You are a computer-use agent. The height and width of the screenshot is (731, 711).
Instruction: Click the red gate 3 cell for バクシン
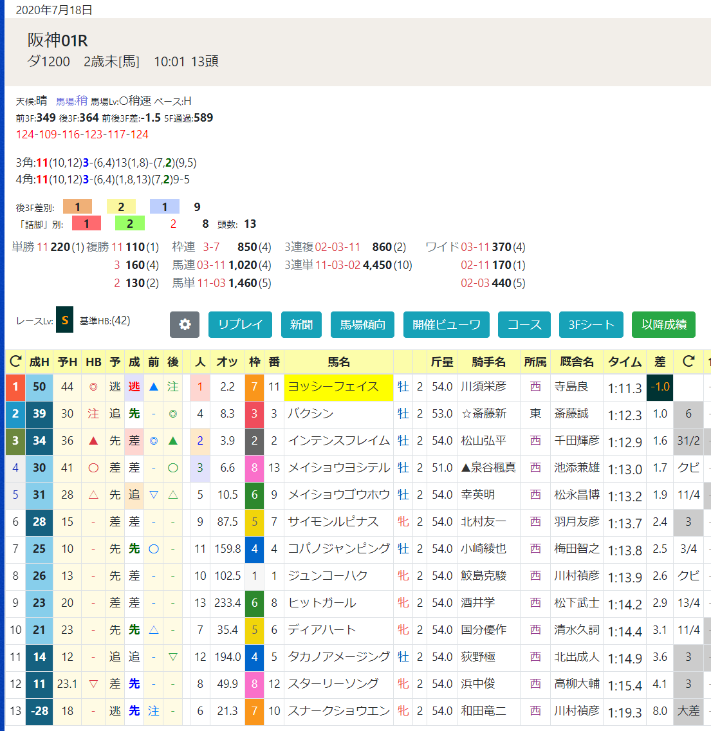pos(254,414)
